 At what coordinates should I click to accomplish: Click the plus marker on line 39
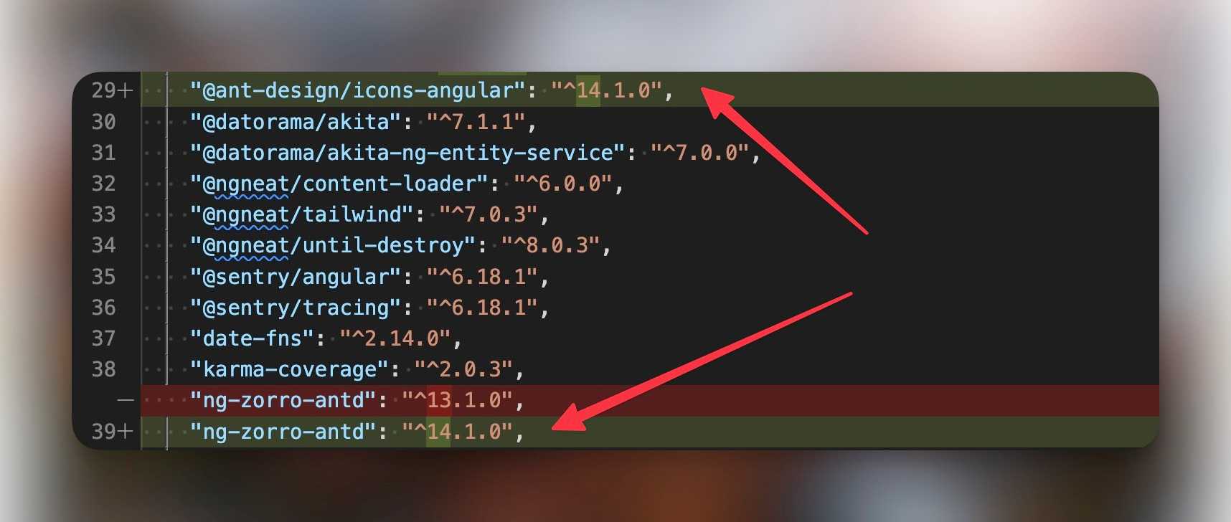tap(126, 432)
